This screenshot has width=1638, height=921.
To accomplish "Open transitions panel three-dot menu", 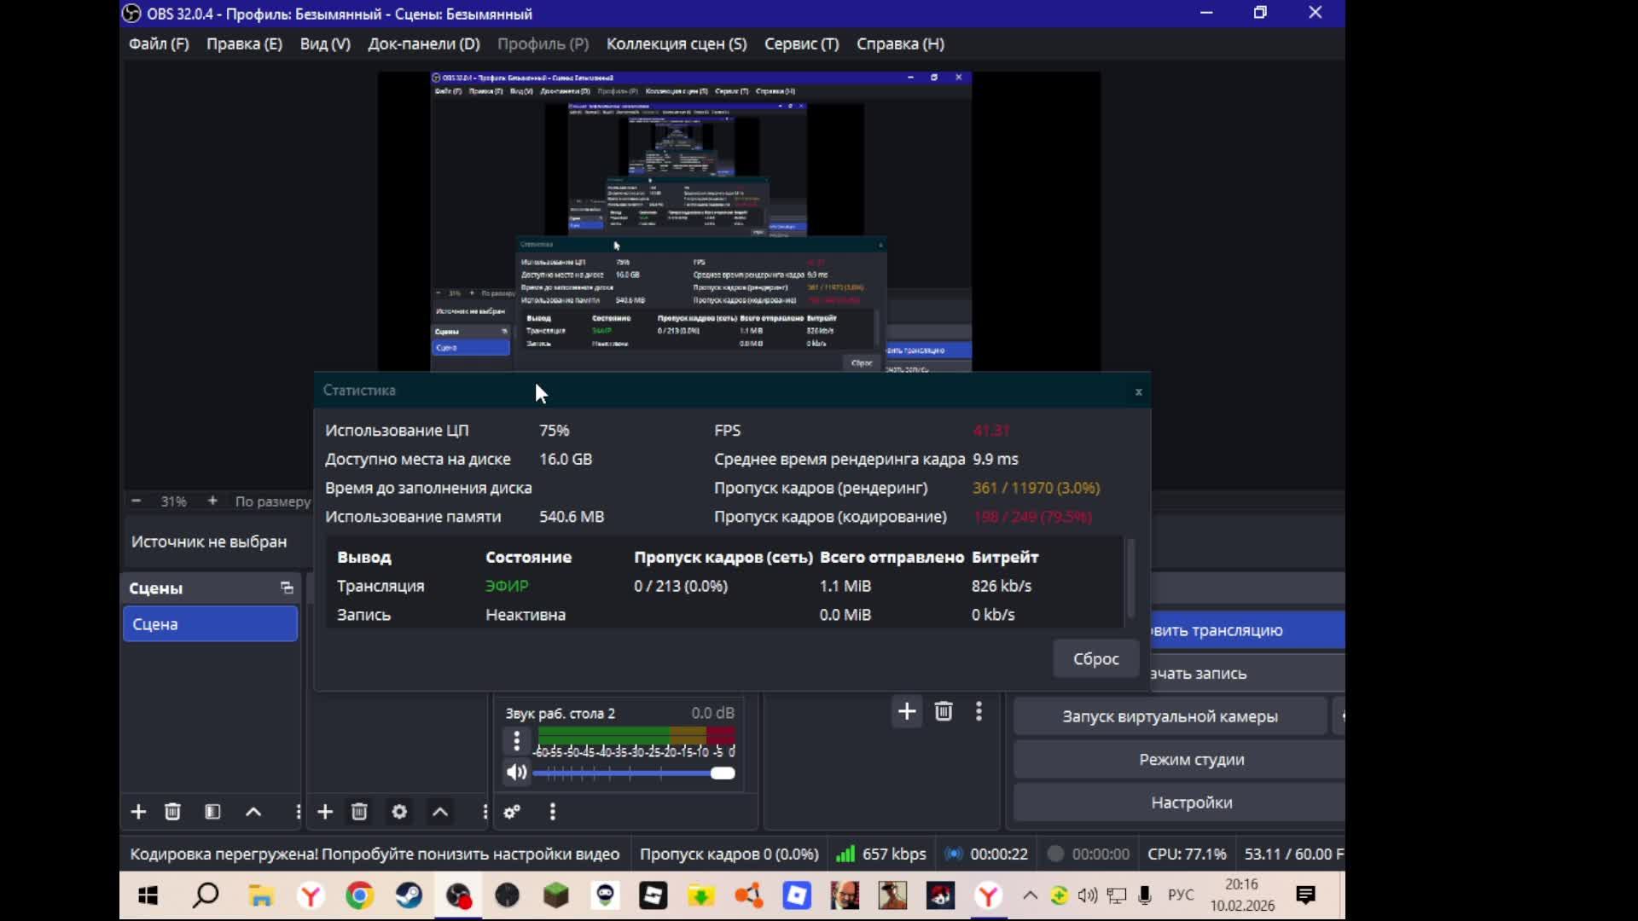I will click(979, 711).
